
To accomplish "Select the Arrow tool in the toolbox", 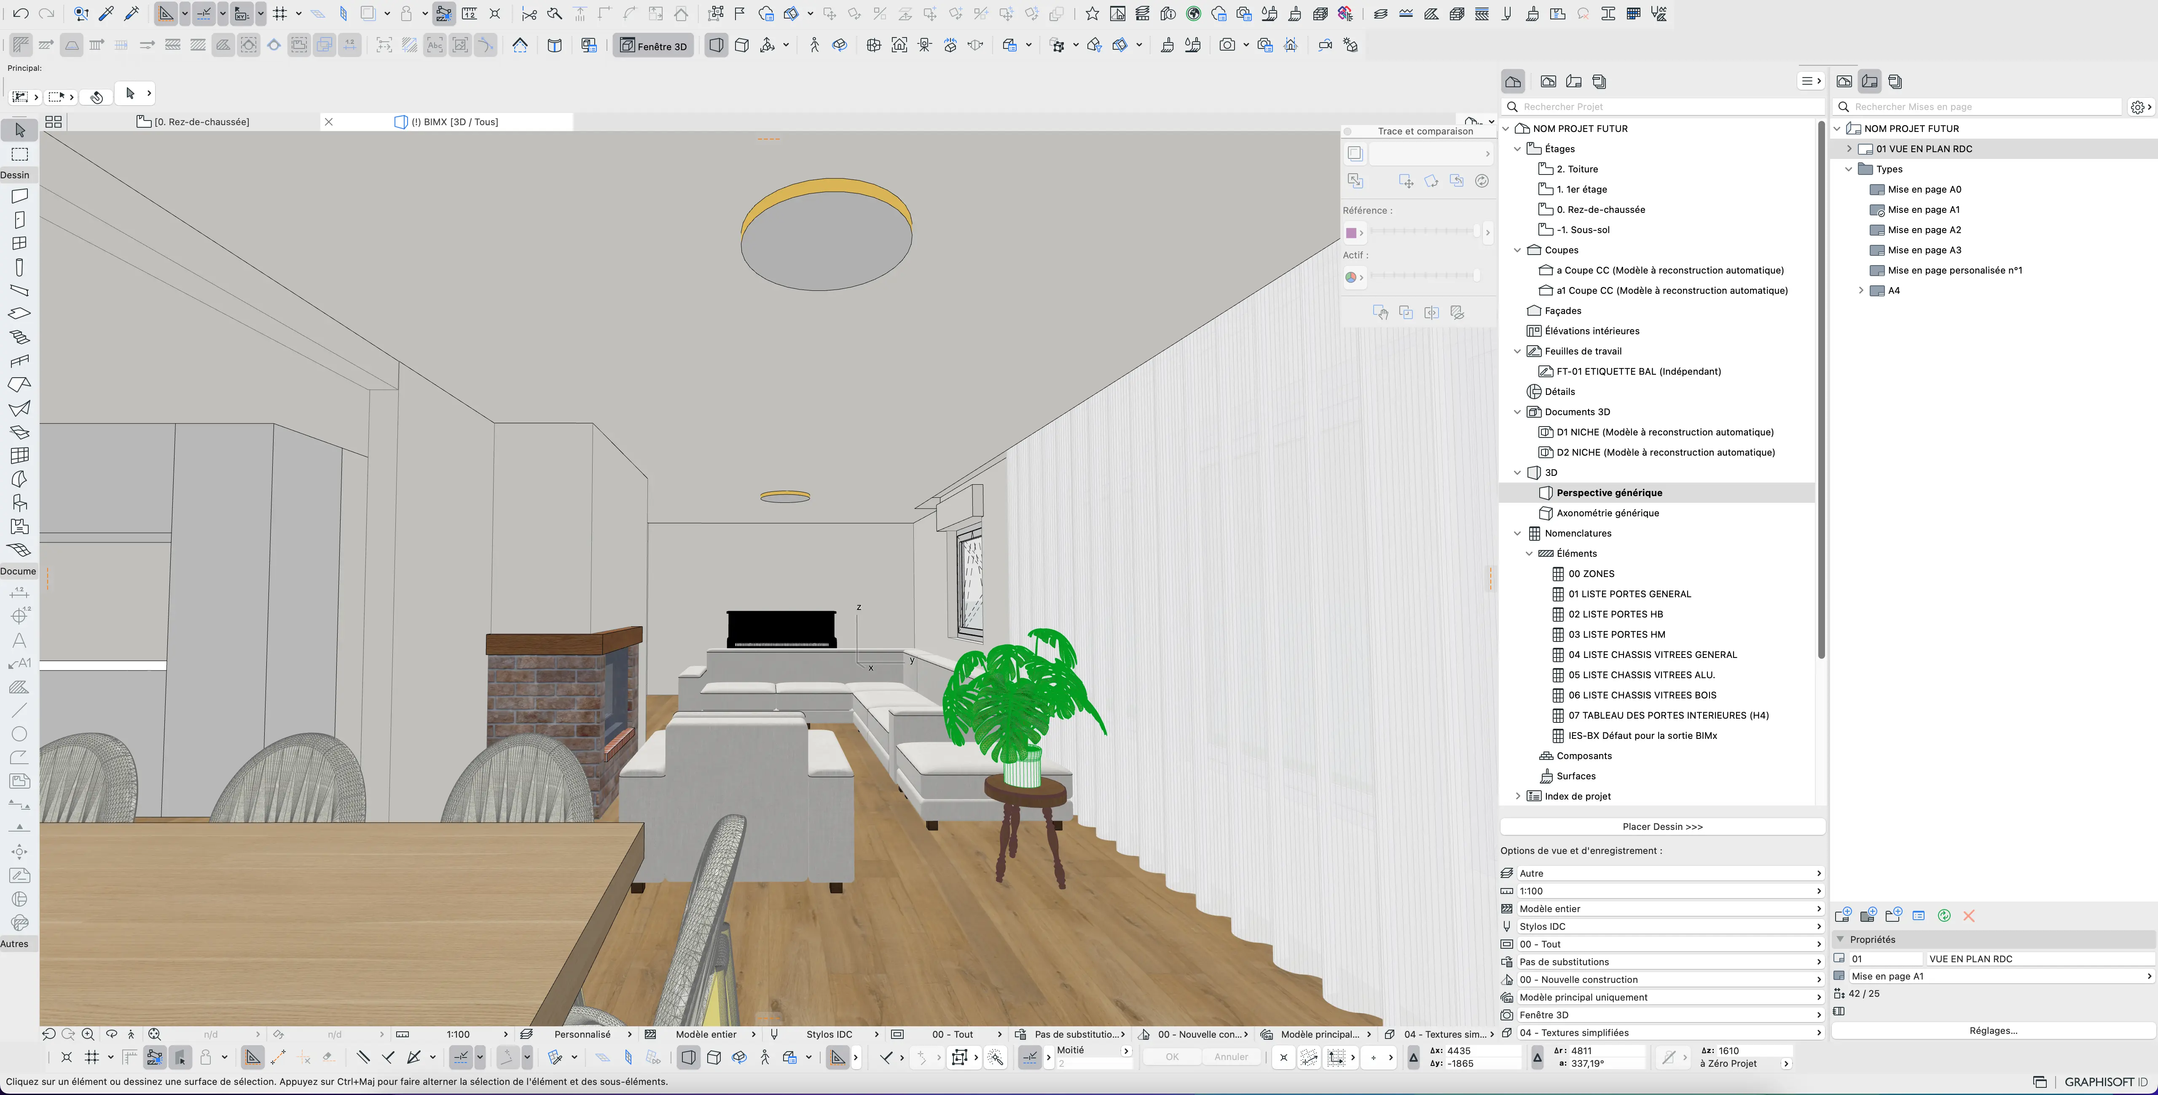I will [x=20, y=131].
